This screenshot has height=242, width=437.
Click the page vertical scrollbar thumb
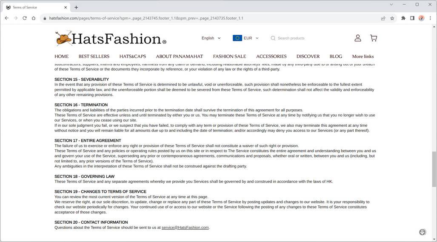pos(434,169)
